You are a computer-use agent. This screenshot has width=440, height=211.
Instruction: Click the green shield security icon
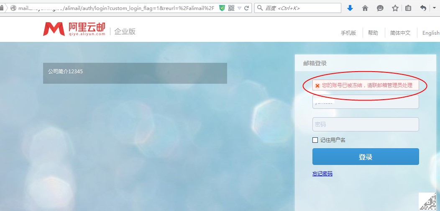pyautogui.click(x=222, y=8)
